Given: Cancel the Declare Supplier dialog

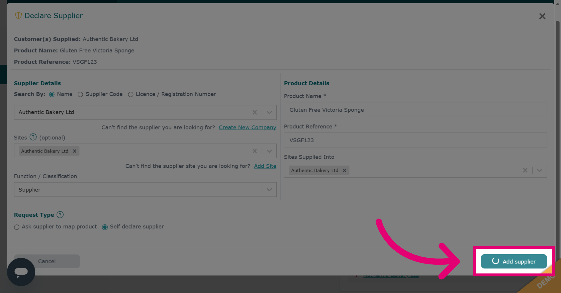Looking at the screenshot, I should pyautogui.click(x=47, y=261).
